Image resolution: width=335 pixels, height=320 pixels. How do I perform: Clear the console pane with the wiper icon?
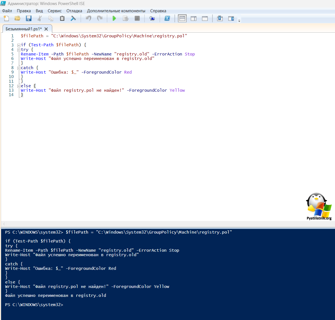[73, 18]
